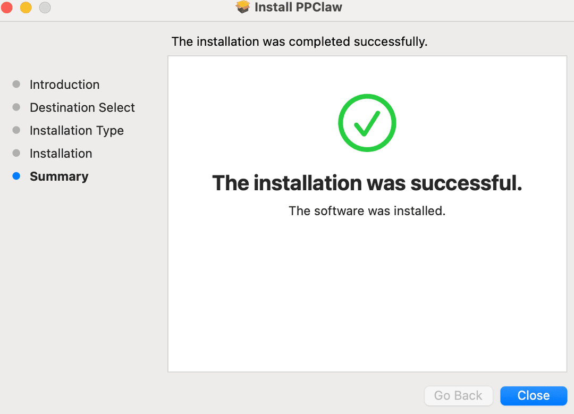
Task: Click the installation was successful heading
Action: (x=367, y=183)
